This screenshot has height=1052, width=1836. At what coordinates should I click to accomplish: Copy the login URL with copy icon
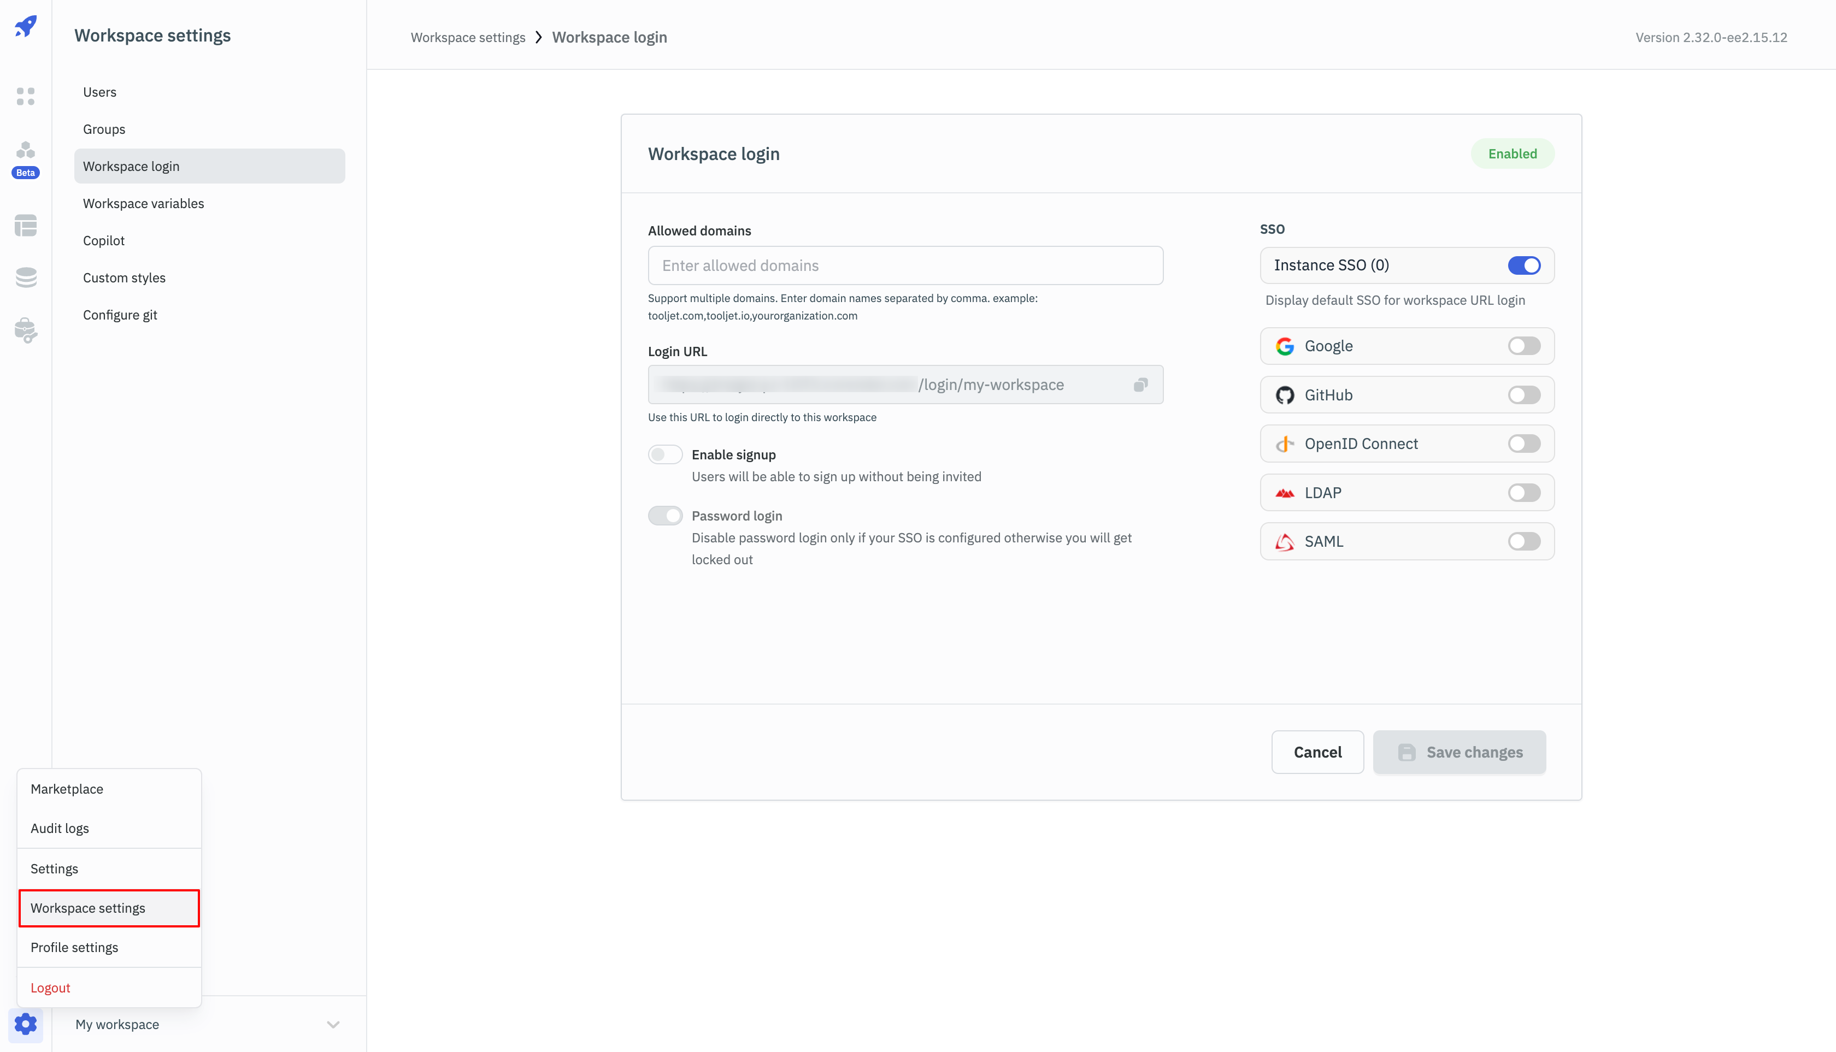pyautogui.click(x=1140, y=385)
